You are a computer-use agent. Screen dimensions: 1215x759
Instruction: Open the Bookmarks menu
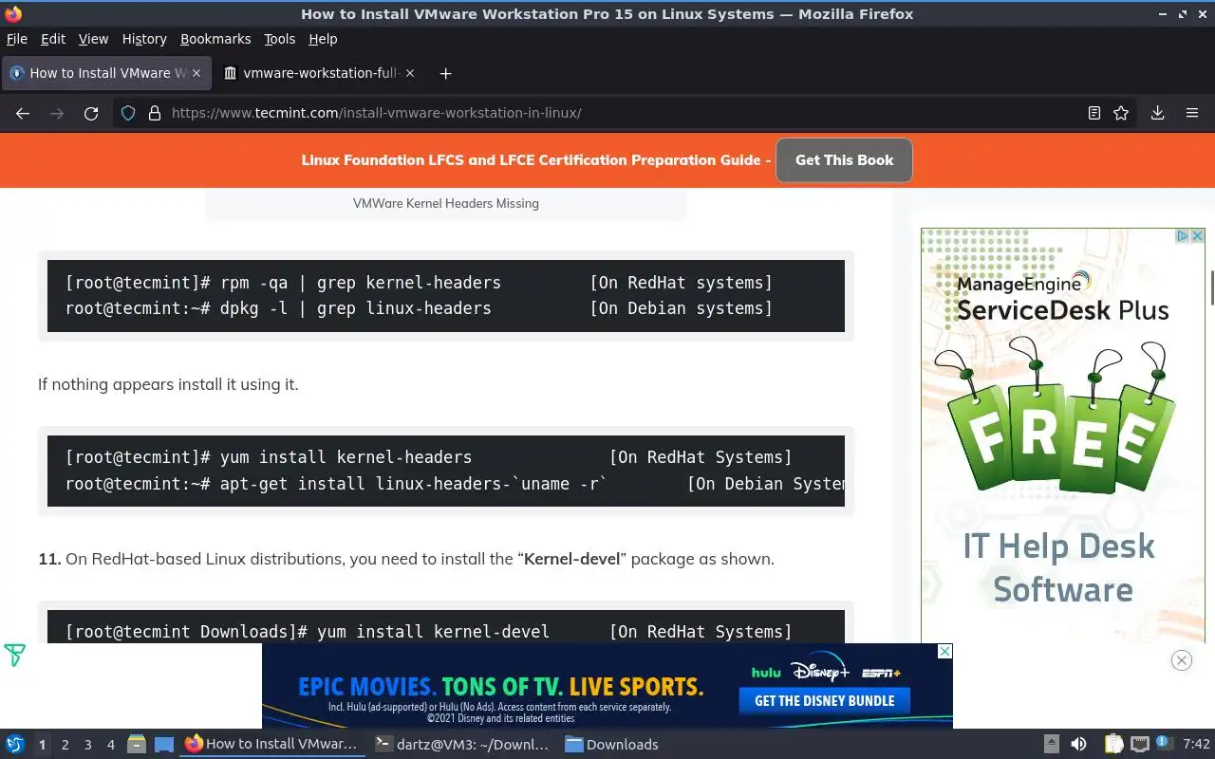click(215, 39)
